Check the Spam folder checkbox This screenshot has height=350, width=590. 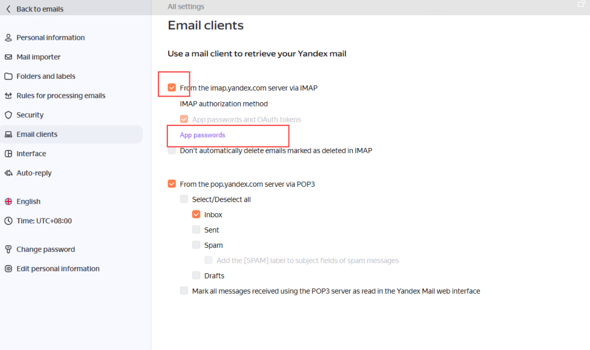point(196,245)
